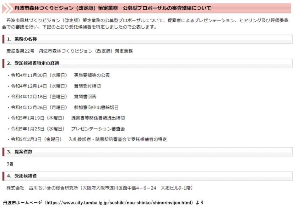Click the heading 3. 提案者数
Screen dimensions: 293x208
coord(20,152)
